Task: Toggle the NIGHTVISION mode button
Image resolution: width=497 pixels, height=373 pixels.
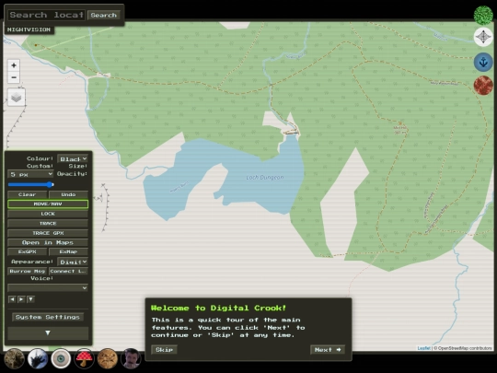Action: click(x=29, y=29)
